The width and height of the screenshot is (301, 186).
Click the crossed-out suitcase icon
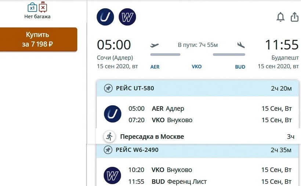coord(43,7)
